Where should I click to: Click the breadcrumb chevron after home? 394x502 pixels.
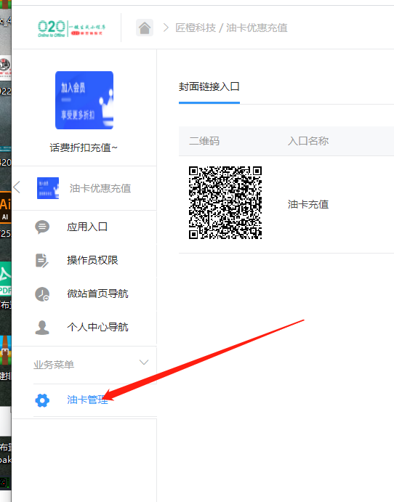click(x=166, y=28)
